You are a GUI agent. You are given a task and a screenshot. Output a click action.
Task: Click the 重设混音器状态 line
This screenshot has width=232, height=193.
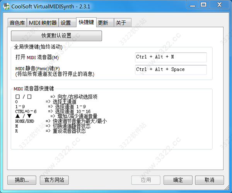coord(50,131)
